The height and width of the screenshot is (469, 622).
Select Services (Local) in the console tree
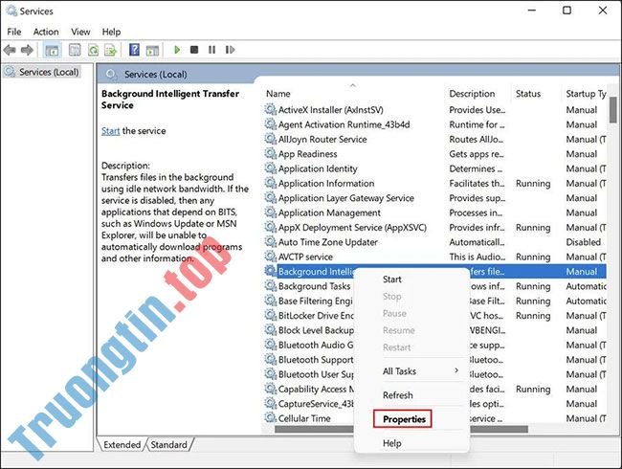42,72
